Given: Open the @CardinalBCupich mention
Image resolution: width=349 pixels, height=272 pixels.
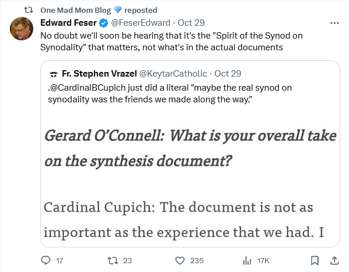Looking at the screenshot, I should click(x=88, y=88).
